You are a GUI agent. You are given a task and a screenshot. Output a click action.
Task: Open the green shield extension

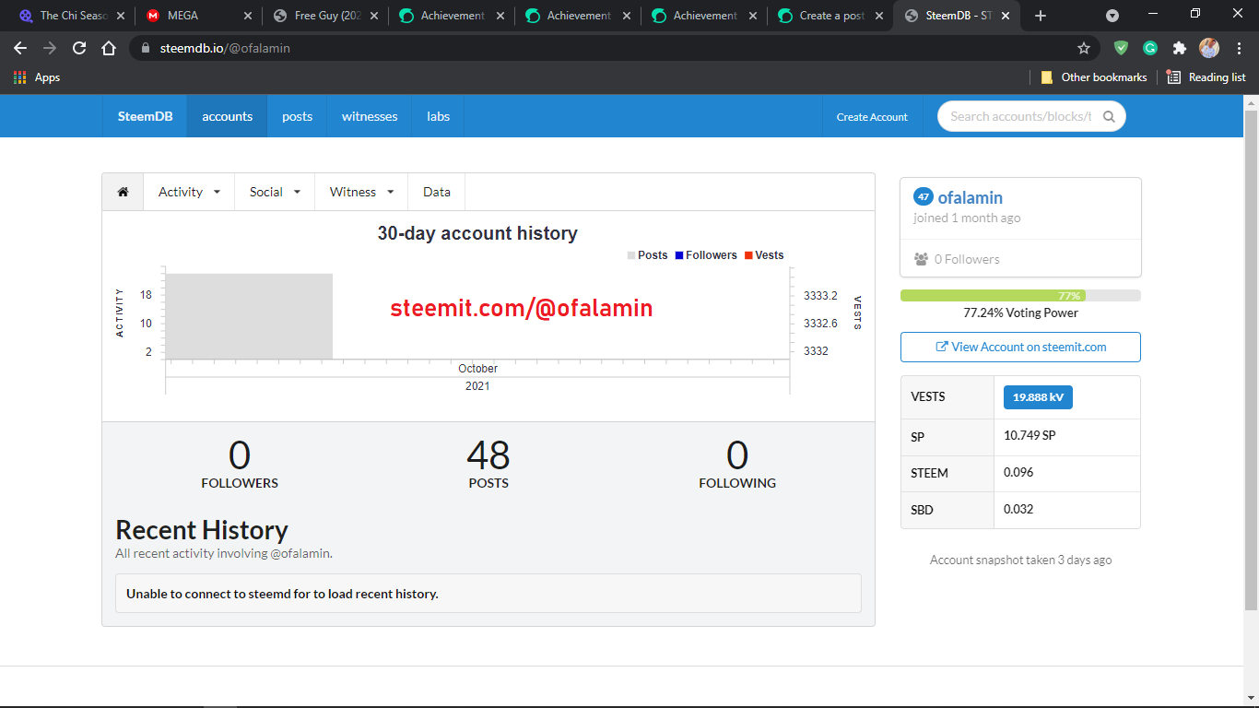[1121, 48]
